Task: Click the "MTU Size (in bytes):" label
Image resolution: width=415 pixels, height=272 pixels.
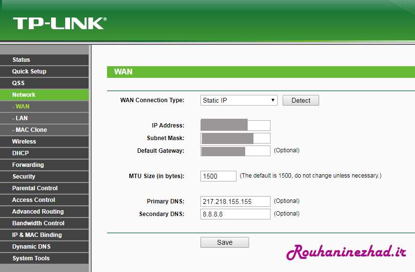Action: pyautogui.click(x=157, y=176)
